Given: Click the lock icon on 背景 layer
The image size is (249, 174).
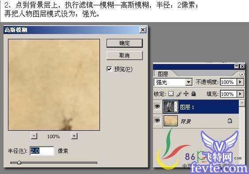Looking at the screenshot, I should click(230, 121).
